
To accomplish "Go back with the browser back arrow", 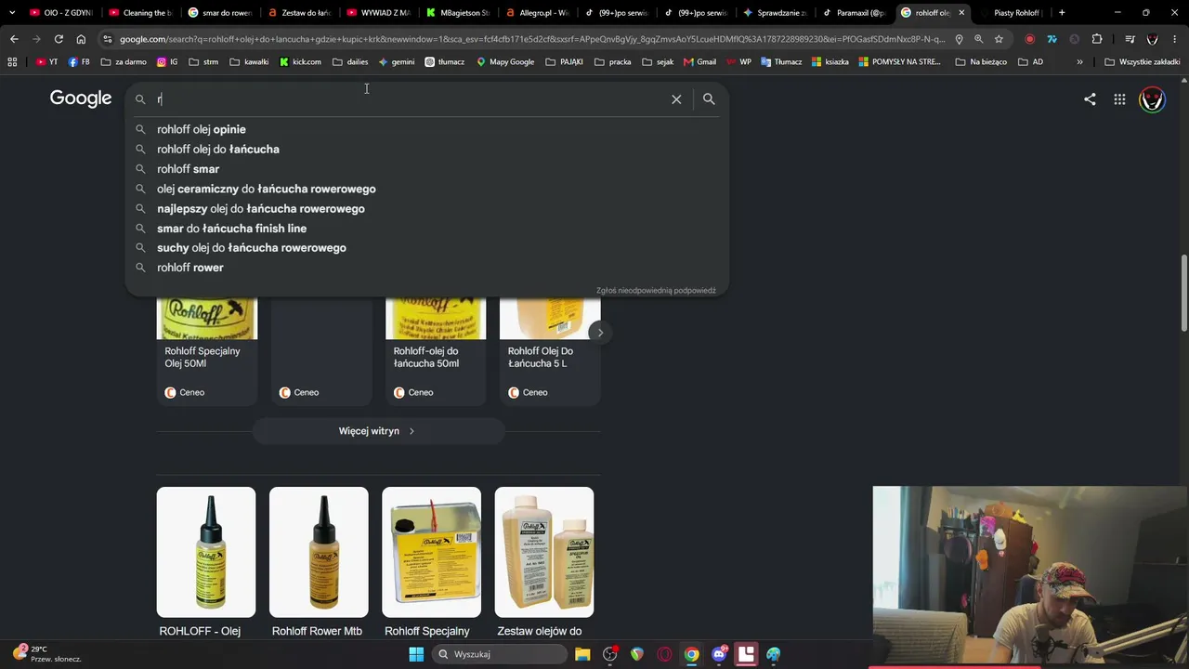I will tap(14, 39).
